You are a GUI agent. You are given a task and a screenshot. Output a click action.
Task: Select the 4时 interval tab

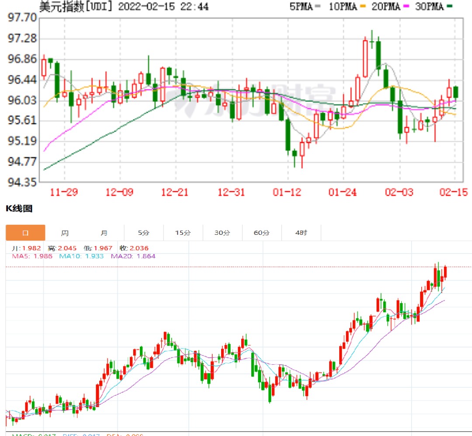coord(301,233)
